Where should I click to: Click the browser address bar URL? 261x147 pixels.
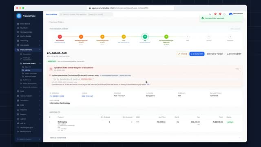pyautogui.click(x=120, y=8)
